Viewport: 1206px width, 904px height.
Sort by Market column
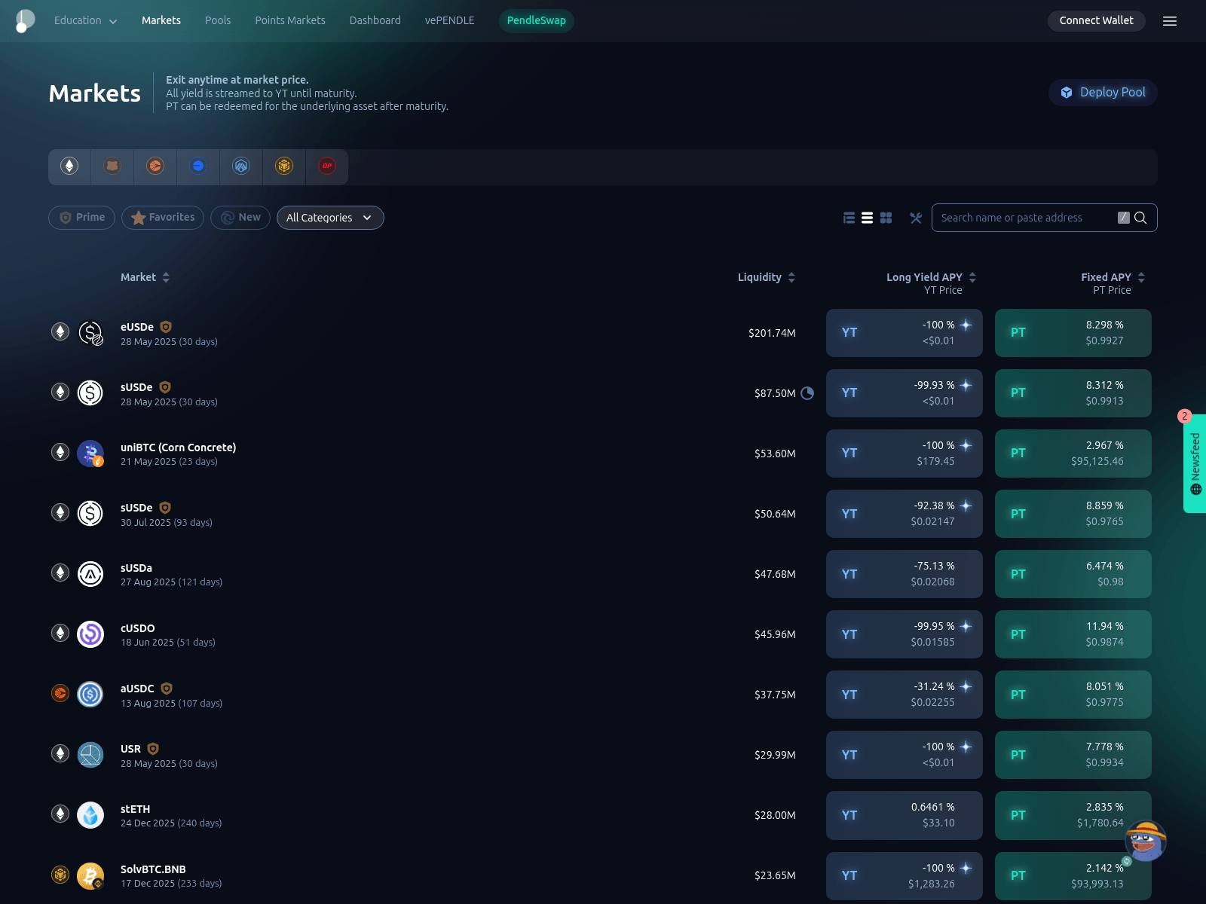145,277
